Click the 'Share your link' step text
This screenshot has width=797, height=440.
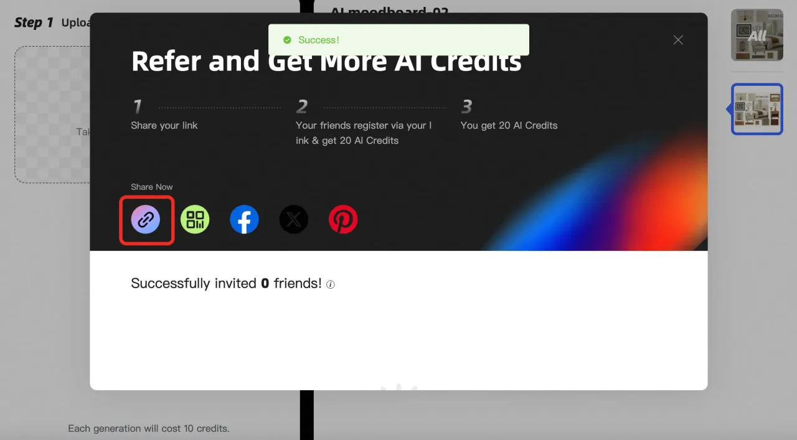[164, 125]
